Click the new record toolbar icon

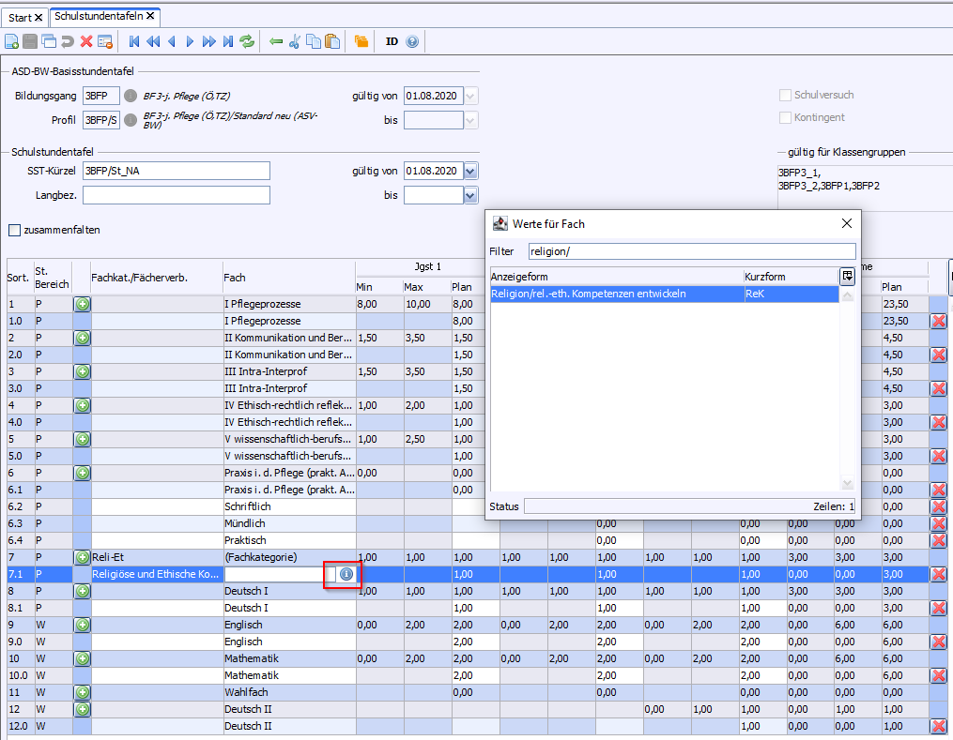[x=11, y=41]
